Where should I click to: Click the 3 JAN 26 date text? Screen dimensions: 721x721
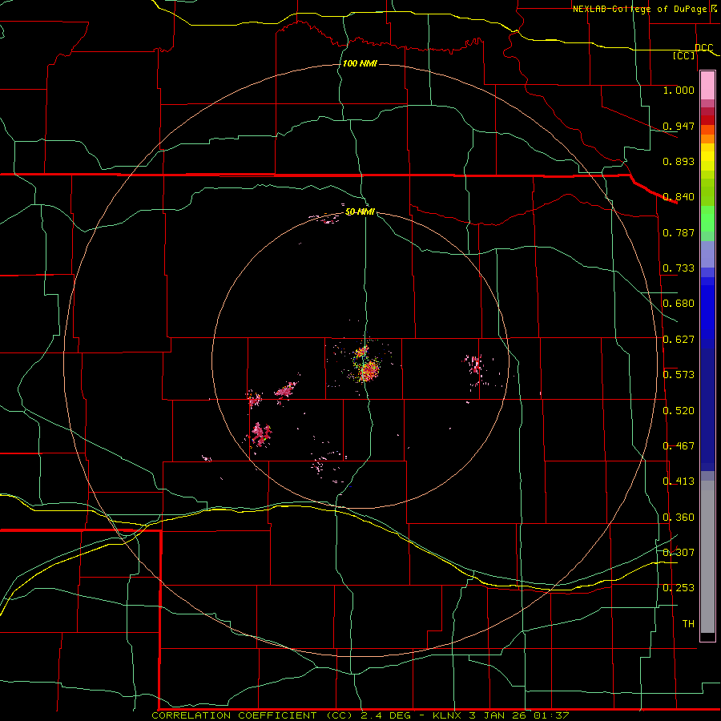click(497, 715)
